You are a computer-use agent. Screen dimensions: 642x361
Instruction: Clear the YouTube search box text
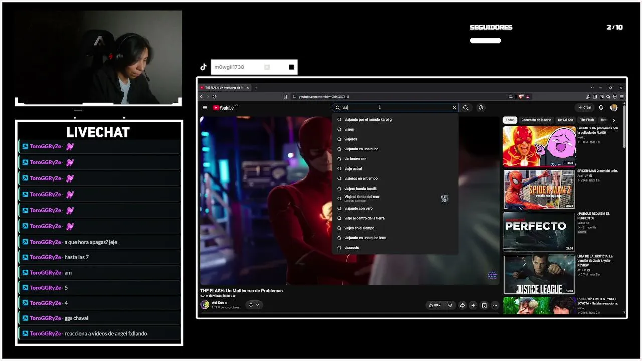click(x=455, y=108)
